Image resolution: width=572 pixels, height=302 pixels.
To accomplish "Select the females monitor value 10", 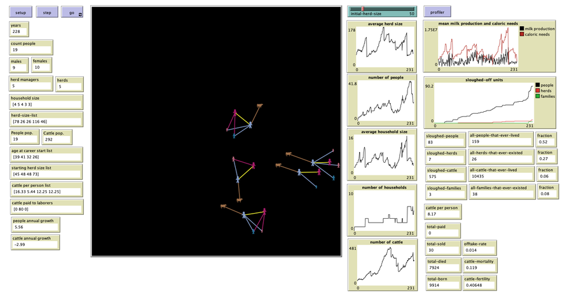I will click(41, 65).
